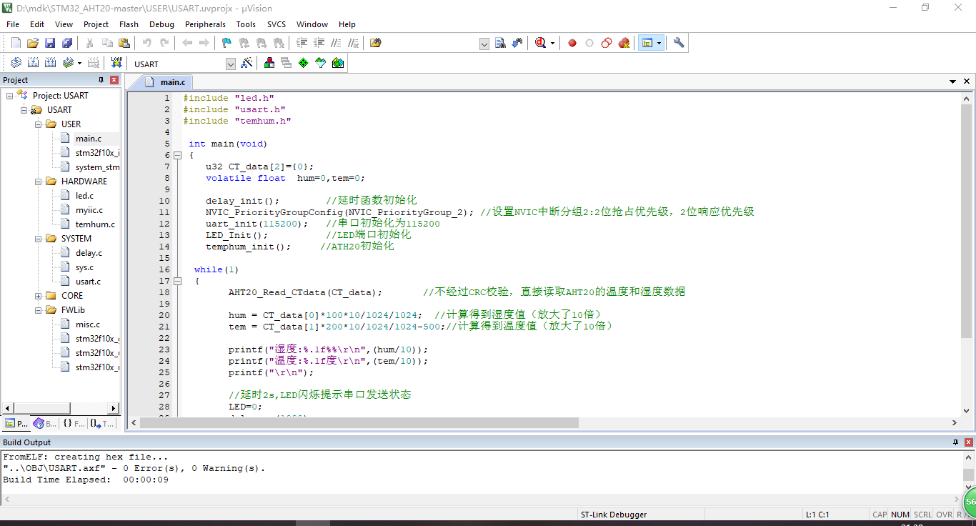Click the Cut scissors icon
The image size is (976, 526).
90,43
